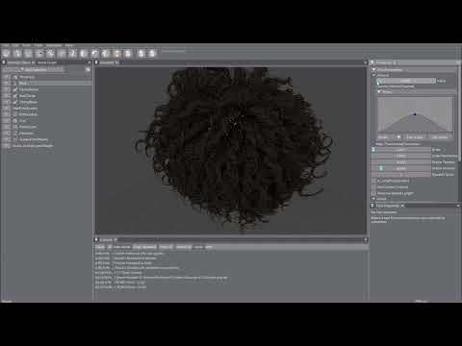Click the first button on the console toolbar
The image size is (462, 346).
[x=100, y=247]
